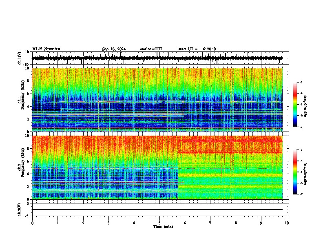This screenshot has height=250, width=323.
Task: Click tick label 6 on the Time axis
Action: [x=185, y=223]
